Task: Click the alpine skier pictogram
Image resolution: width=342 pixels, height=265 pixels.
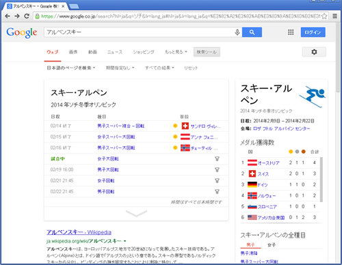Action: pos(313,96)
